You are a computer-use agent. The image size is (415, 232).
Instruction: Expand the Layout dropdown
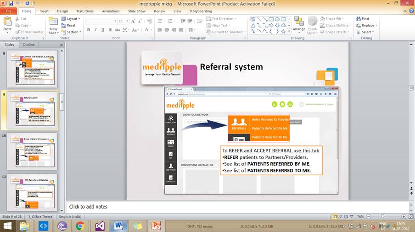point(72,19)
